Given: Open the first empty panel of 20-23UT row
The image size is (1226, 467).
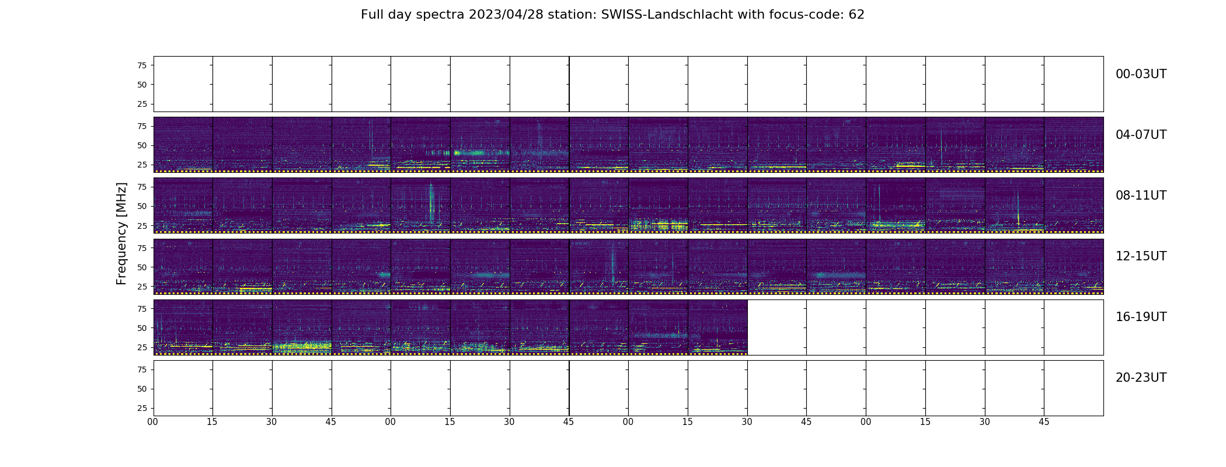Looking at the screenshot, I should [x=183, y=388].
